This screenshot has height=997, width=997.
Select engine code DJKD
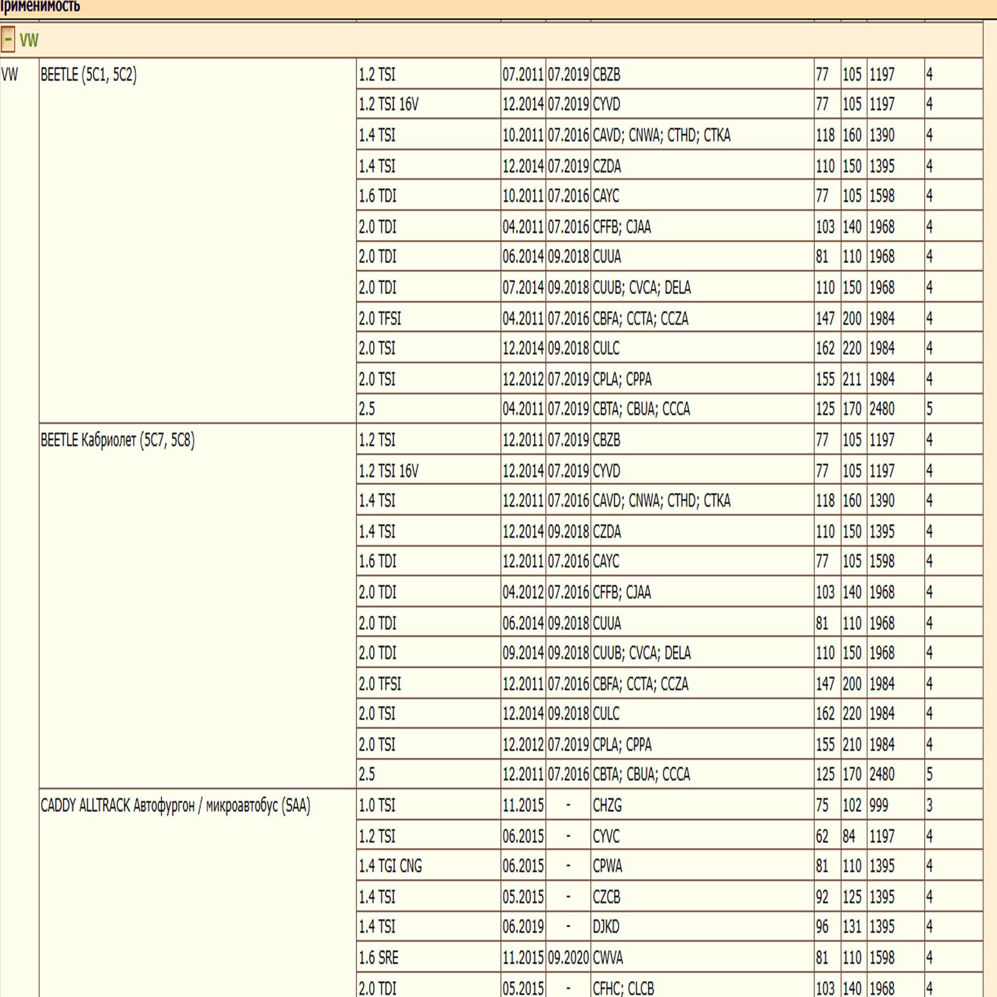(x=606, y=927)
